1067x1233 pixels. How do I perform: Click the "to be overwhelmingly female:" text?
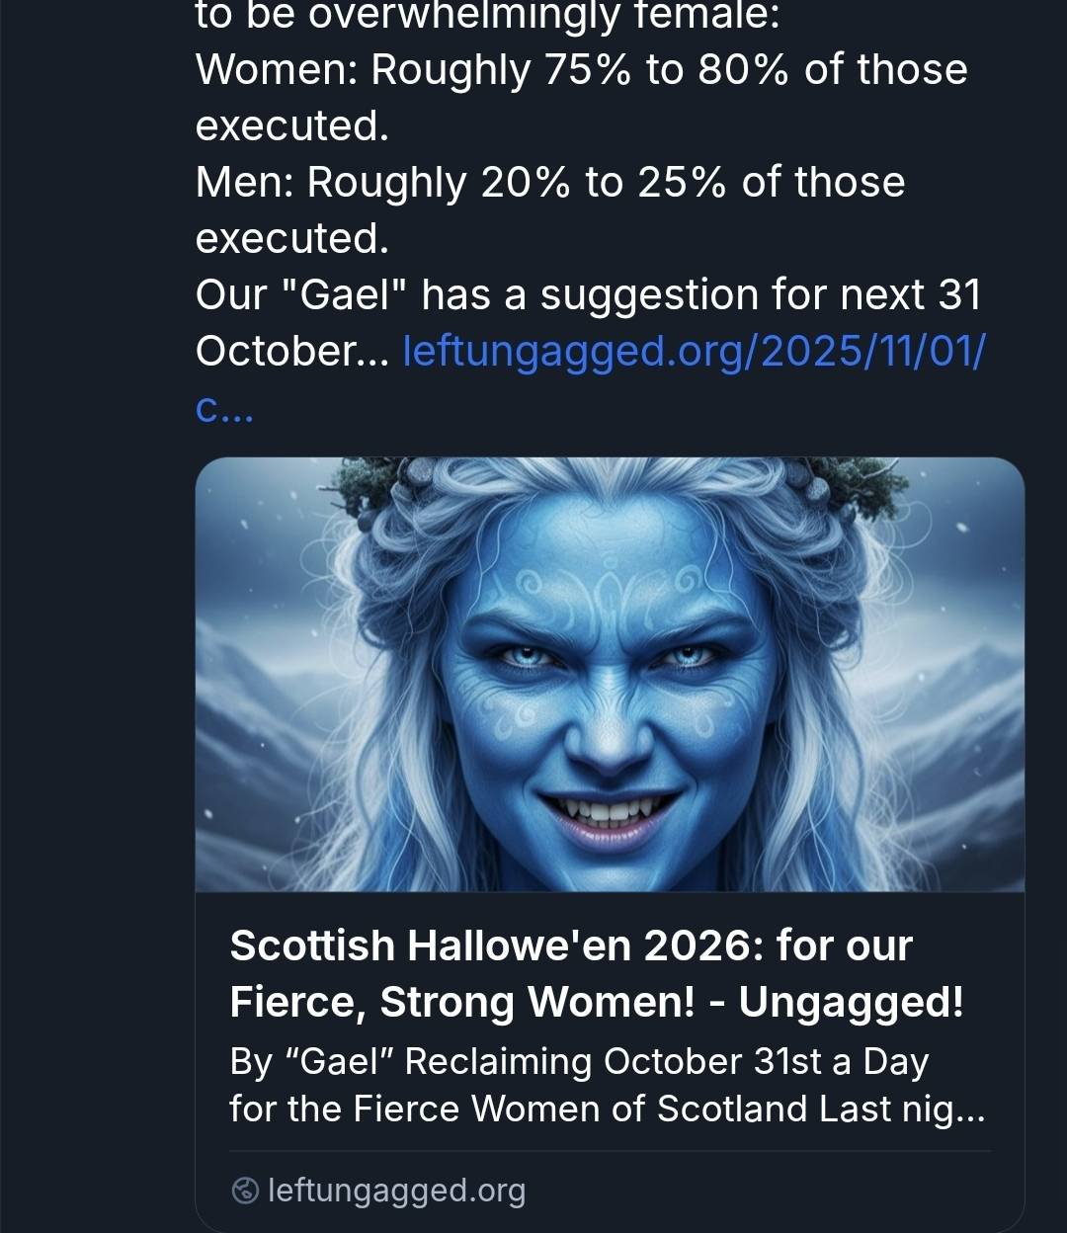tap(488, 17)
